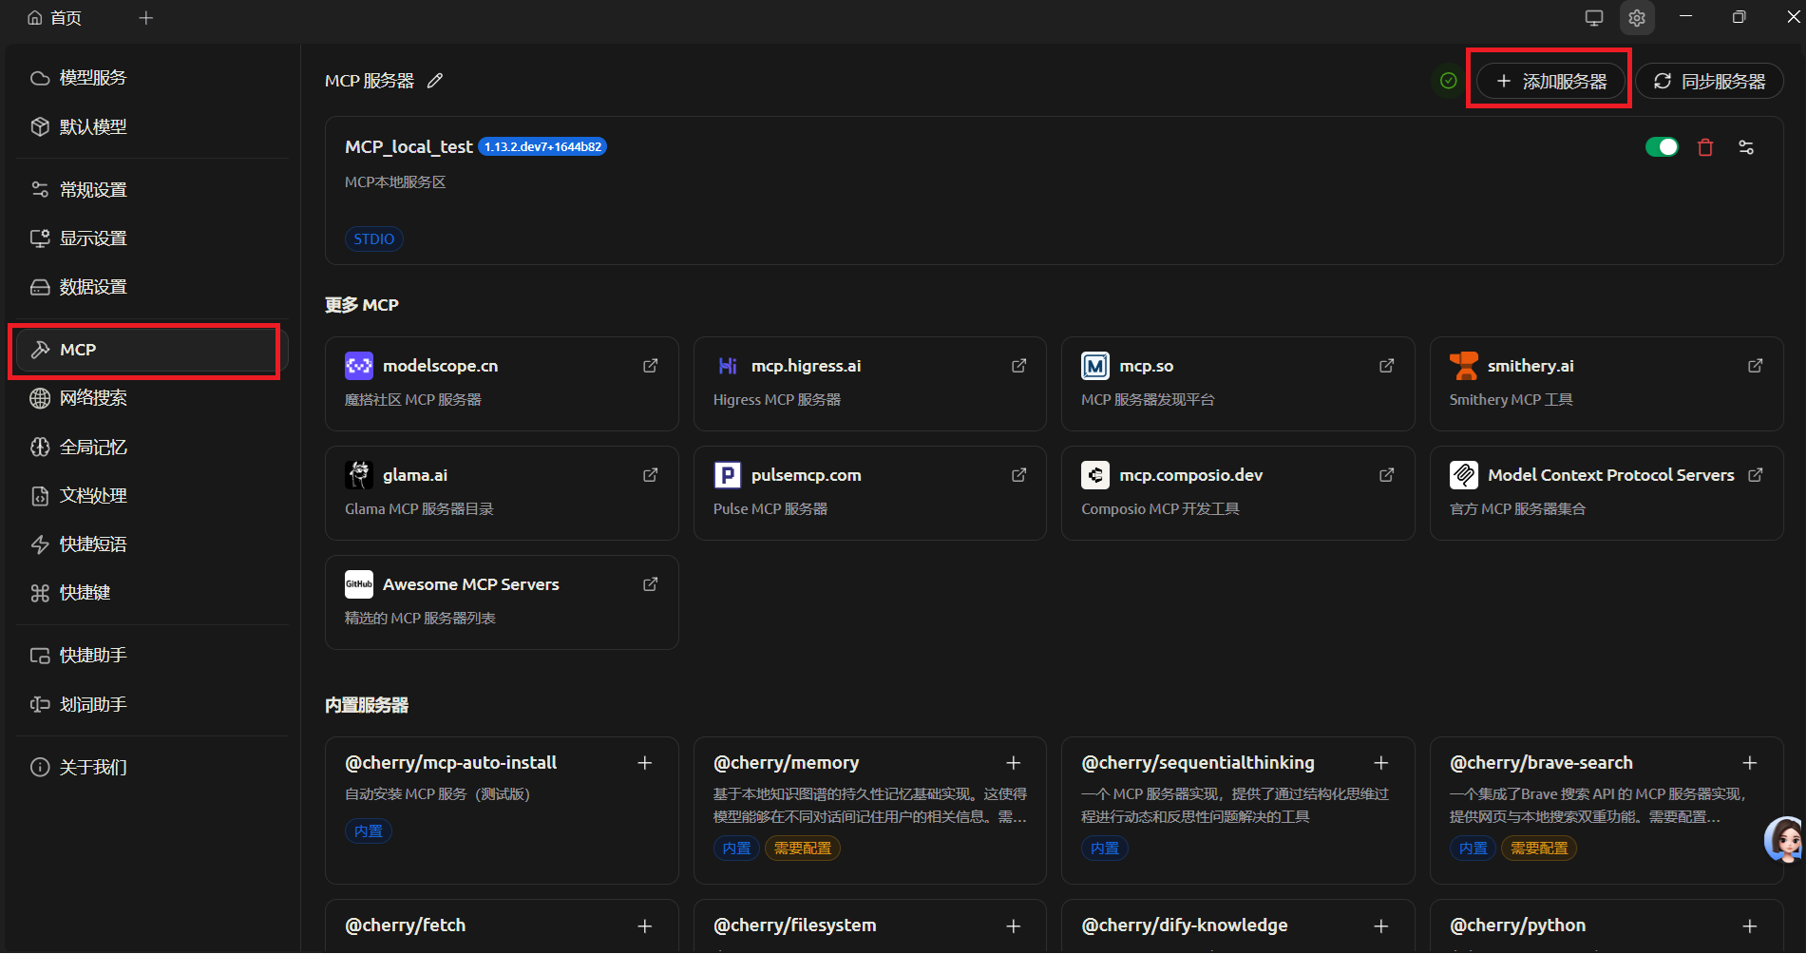This screenshot has height=954, width=1806.
Task: Click the MCP_local_test server name
Action: tap(409, 146)
